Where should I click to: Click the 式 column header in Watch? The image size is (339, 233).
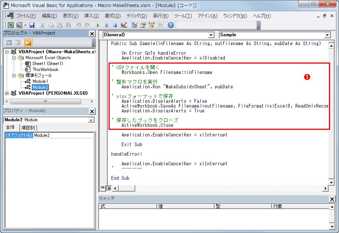[127, 206]
